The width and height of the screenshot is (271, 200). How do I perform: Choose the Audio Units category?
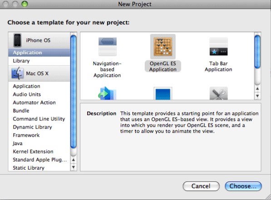coord(39,94)
